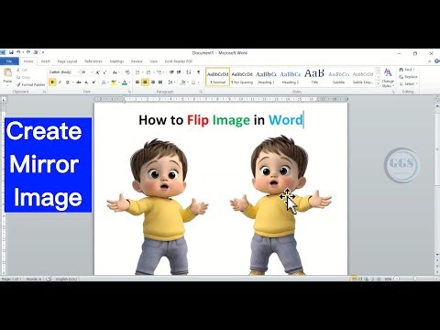This screenshot has width=440, height=330.
Task: Click the Text Effects glowing A icon
Action: pos(104,82)
